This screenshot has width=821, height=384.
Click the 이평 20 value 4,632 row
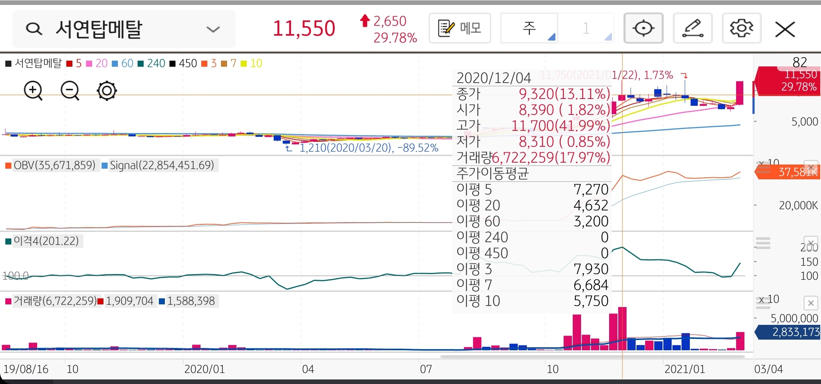[532, 205]
